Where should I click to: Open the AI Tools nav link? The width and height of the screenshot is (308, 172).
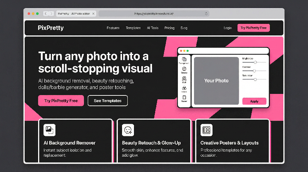[x=152, y=28]
